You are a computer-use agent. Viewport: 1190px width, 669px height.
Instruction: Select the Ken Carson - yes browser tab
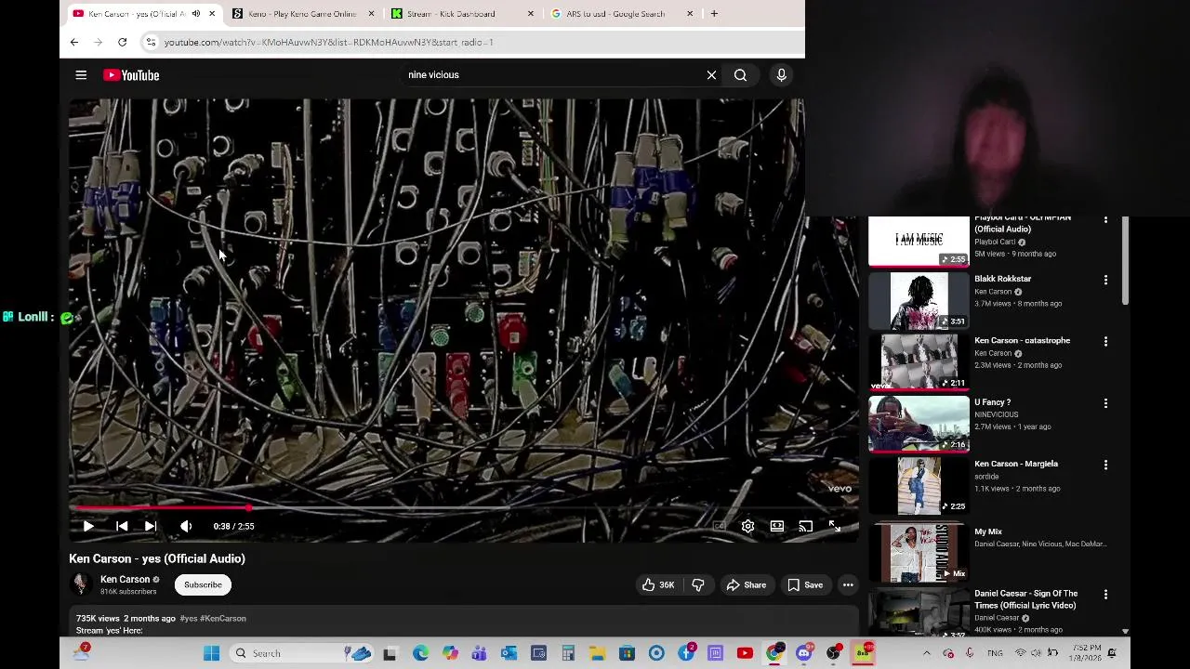[x=130, y=14]
